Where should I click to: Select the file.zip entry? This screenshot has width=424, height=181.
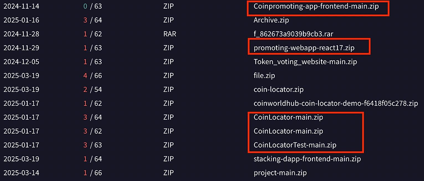pos(264,75)
